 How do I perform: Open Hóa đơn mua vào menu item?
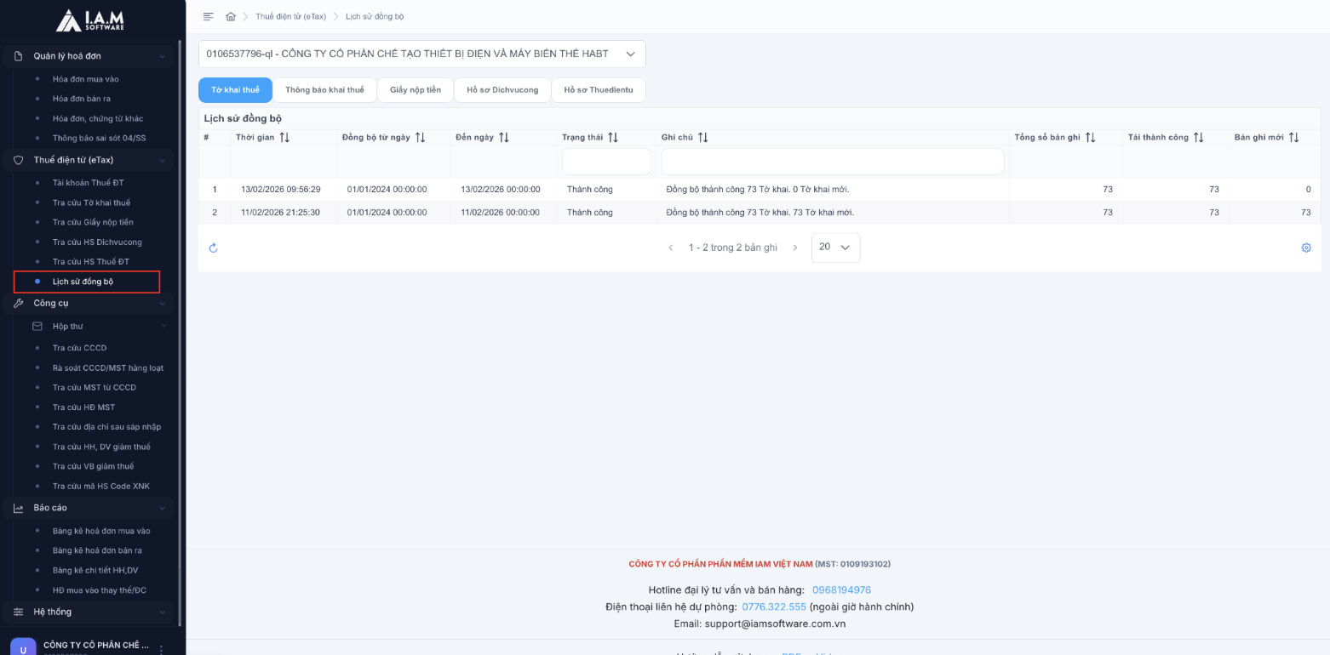click(85, 79)
